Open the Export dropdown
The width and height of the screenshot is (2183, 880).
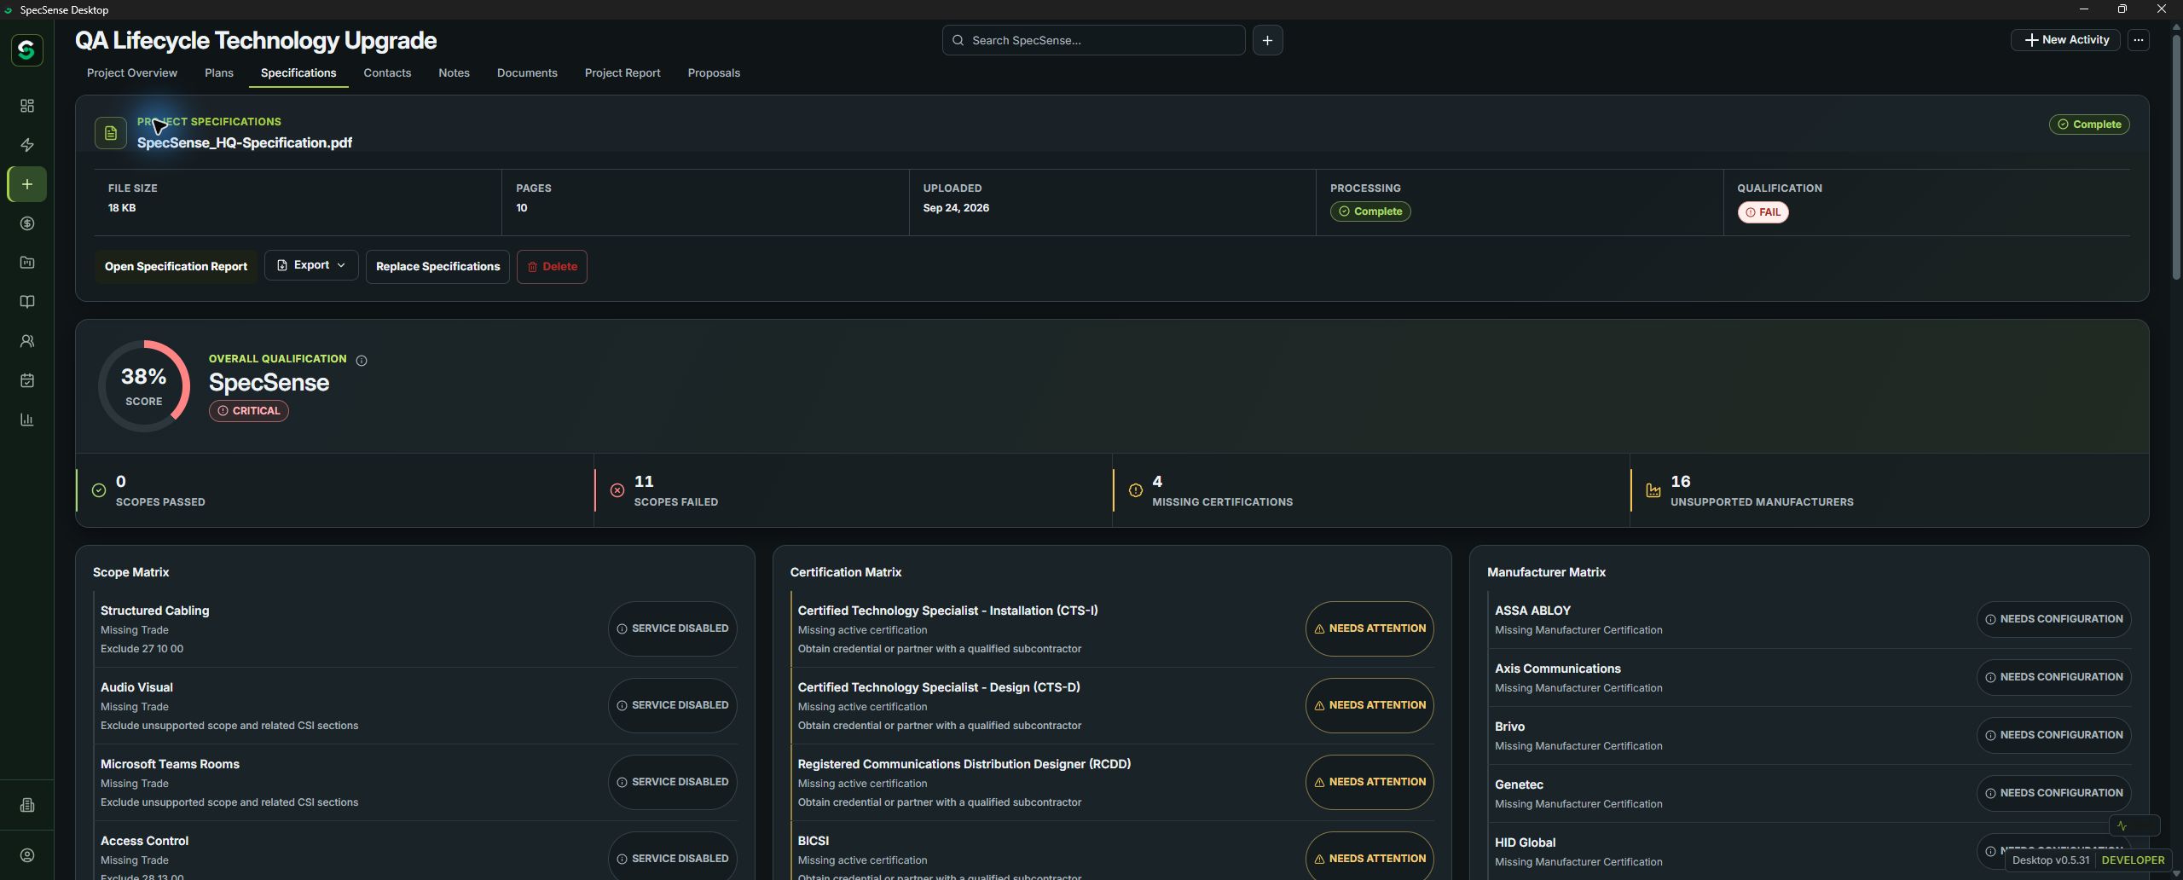311,266
